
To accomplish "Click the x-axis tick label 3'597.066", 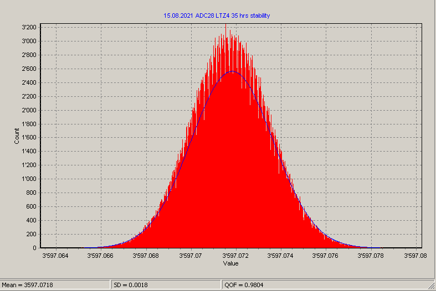I will pyautogui.click(x=100, y=256).
